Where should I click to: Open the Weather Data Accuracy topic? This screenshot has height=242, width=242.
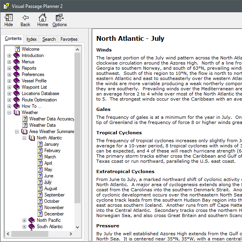[51, 119]
